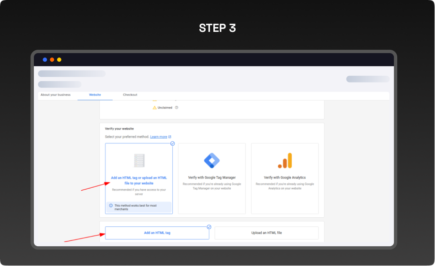Open the Website tab
Viewport: 435px width, 266px height.
(95, 95)
